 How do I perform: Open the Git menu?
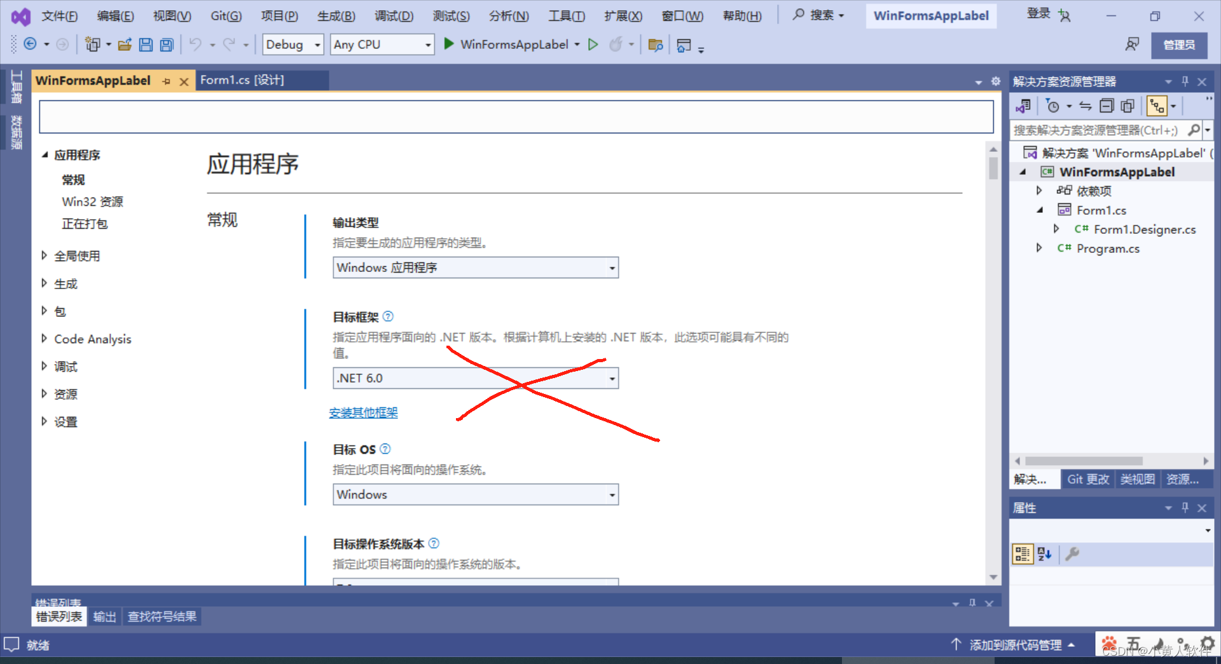click(x=225, y=16)
